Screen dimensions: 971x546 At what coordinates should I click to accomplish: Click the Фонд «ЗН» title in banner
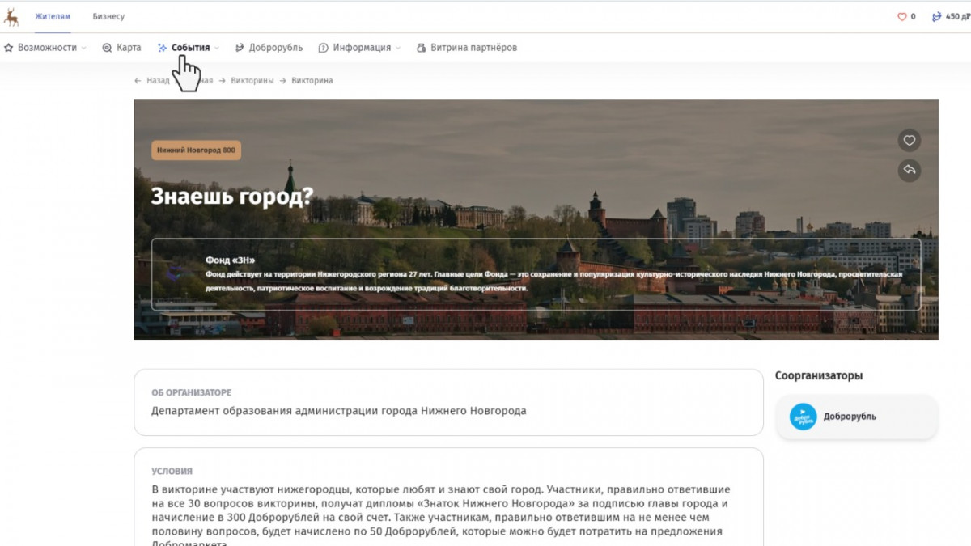231,260
